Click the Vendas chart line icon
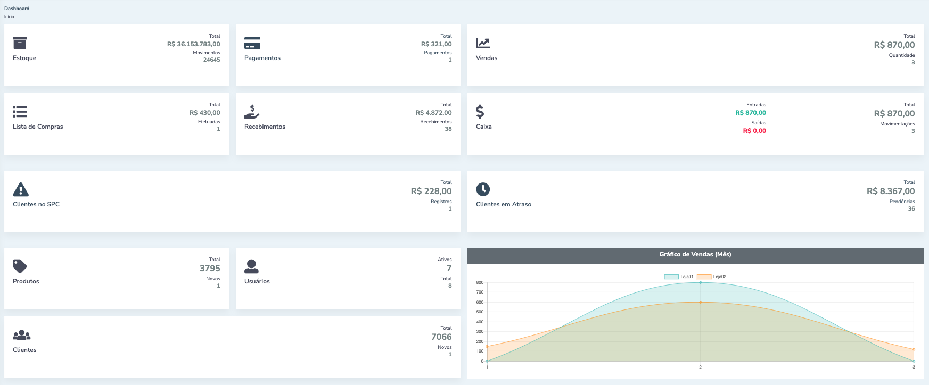 (483, 43)
